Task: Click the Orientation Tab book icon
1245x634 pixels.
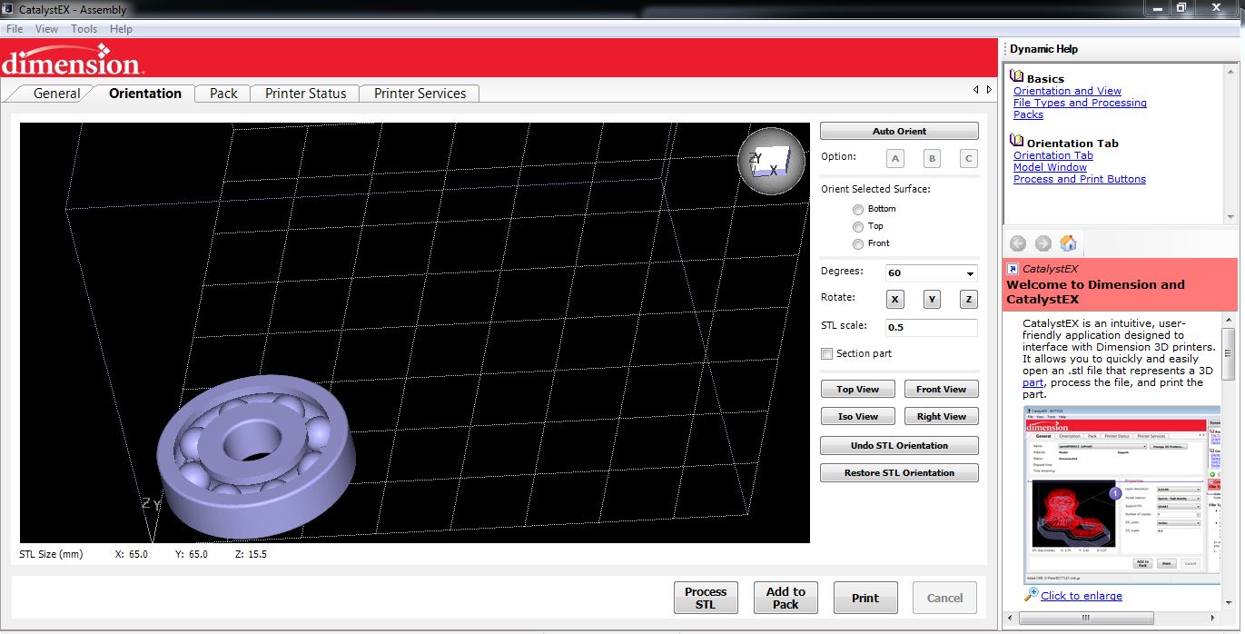Action: point(1017,142)
